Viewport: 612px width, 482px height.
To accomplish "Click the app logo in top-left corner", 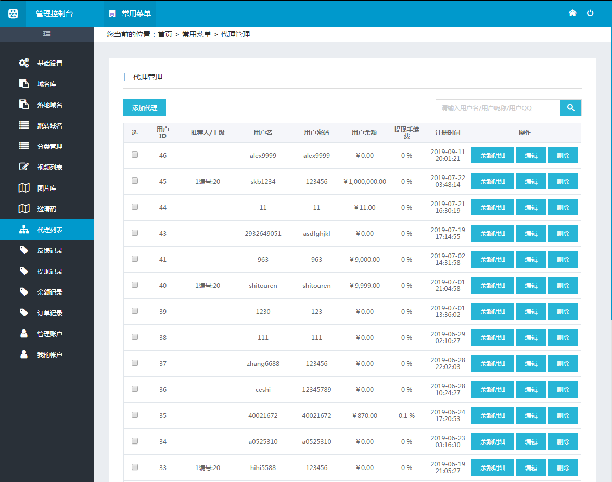I will pos(12,13).
